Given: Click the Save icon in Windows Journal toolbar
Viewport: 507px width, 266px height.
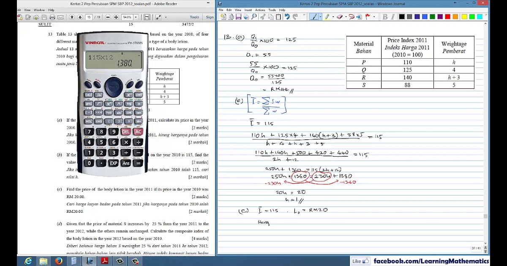Looking at the screenshot, I should coord(238,17).
